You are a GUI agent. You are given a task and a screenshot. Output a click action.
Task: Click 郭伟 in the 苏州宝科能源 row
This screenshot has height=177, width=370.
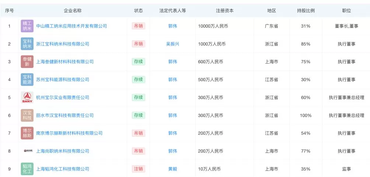point(172,80)
